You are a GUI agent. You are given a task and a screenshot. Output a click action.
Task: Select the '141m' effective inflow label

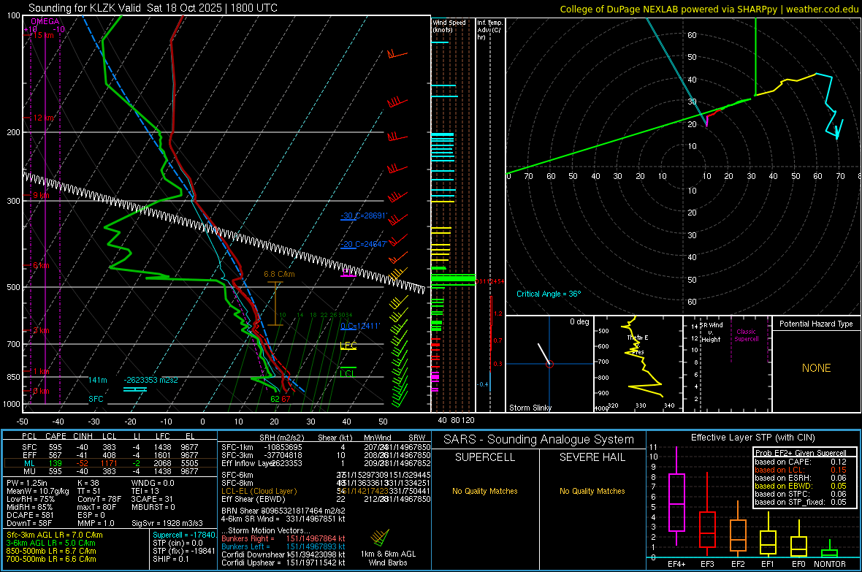point(98,380)
